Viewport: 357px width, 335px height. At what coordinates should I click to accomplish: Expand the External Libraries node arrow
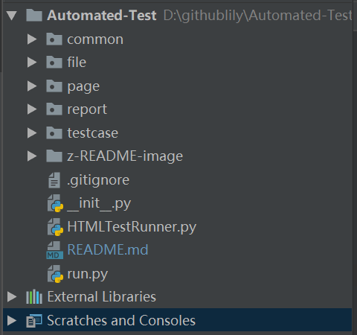[x=12, y=297]
